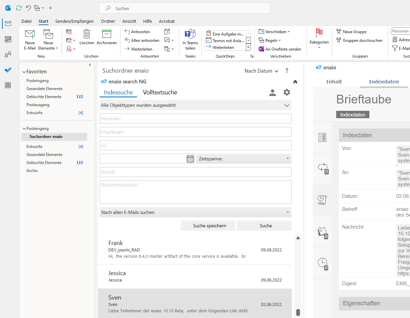Open the date picker calendar icon
The image size is (410, 318).
click(x=190, y=159)
